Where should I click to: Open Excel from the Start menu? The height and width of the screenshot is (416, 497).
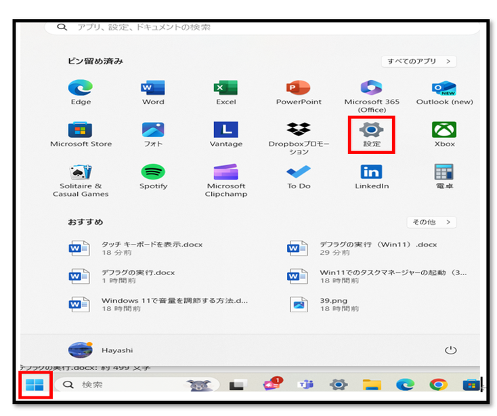click(x=225, y=92)
